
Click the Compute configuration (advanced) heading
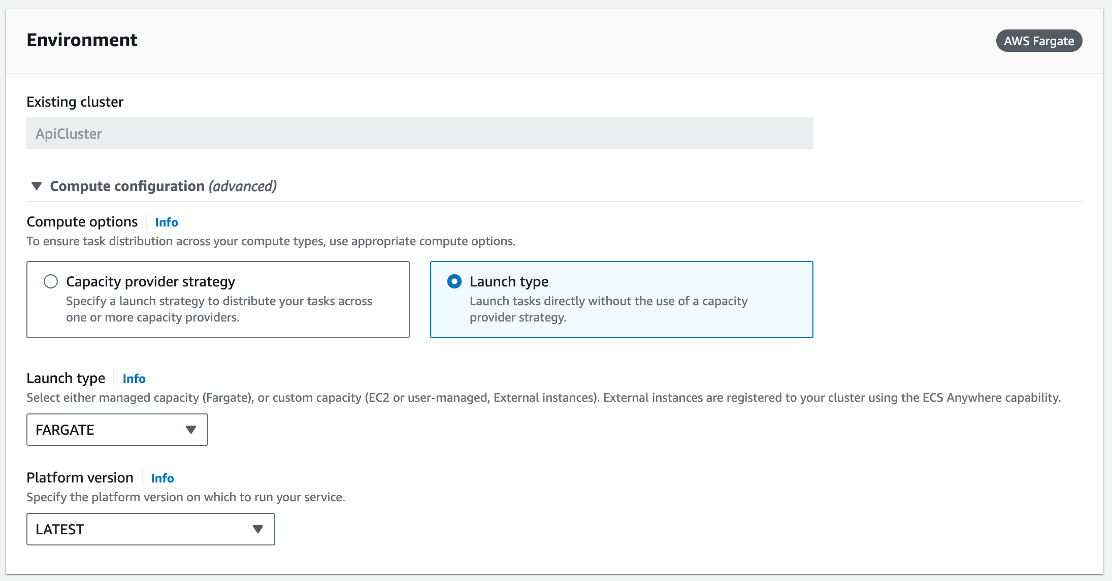[x=163, y=186]
